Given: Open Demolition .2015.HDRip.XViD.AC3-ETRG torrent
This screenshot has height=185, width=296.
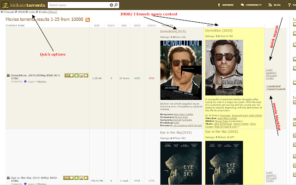Looking at the screenshot, I should point(36,77).
